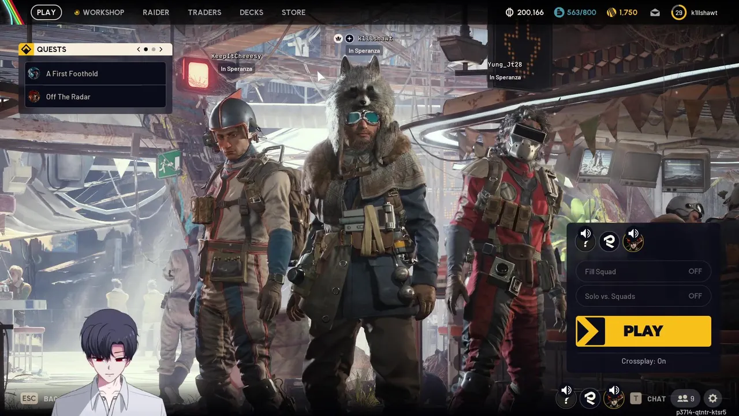The height and width of the screenshot is (416, 739).
Task: Toggle speaker on bottom-bar third squad avatar
Action: [614, 391]
